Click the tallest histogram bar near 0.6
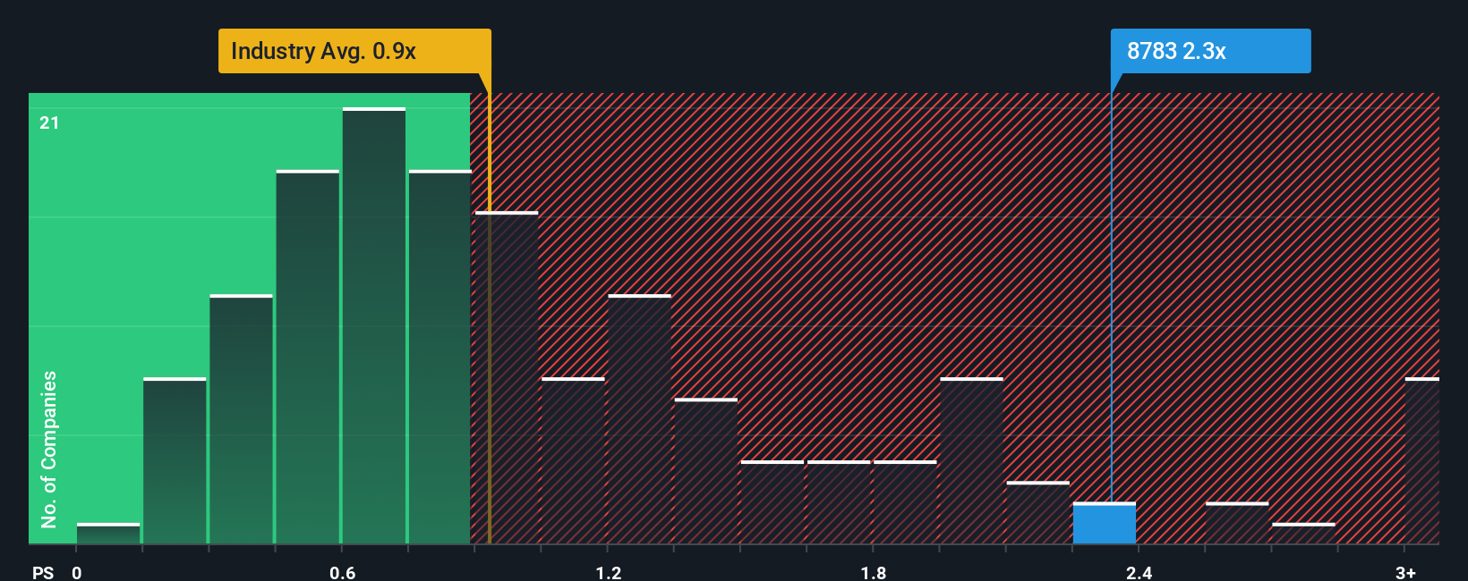This screenshot has width=1468, height=581. point(374,325)
